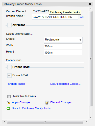Click the Branch Name input field
The width and height of the screenshot is (95, 126).
click(55, 17)
